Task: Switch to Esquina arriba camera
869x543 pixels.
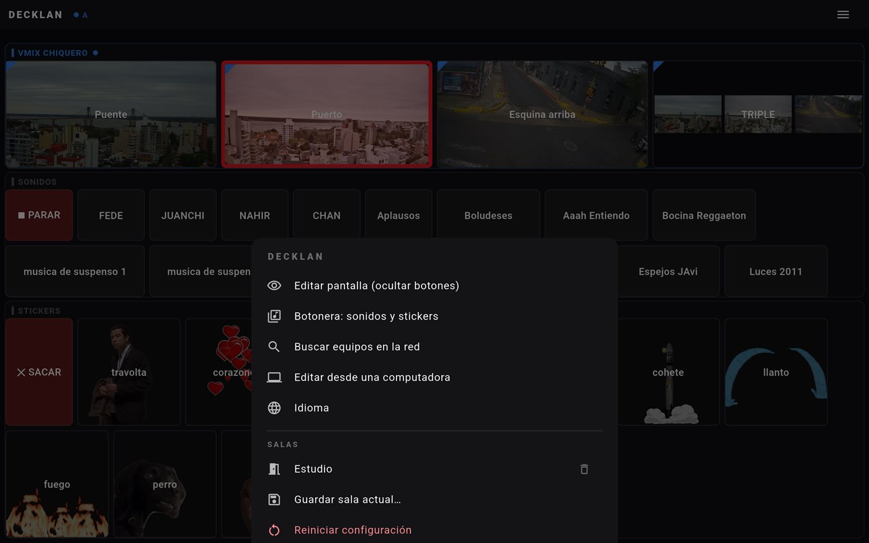Action: coord(543,114)
